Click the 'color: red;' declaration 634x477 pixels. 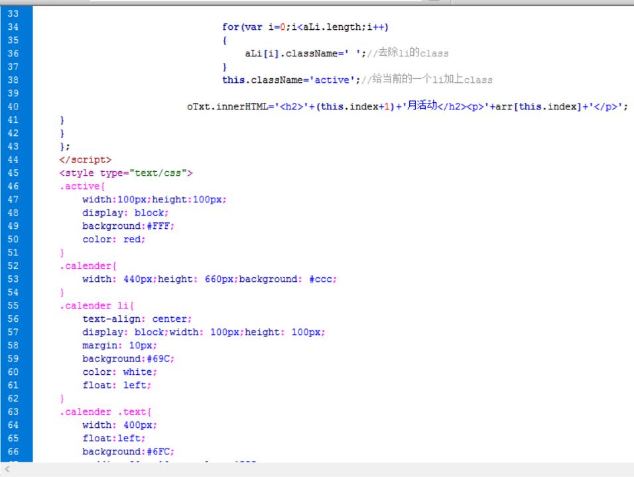click(114, 239)
